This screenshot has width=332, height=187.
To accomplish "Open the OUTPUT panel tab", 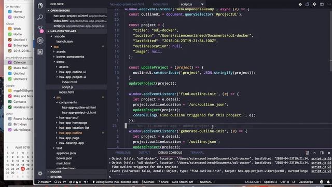I will 144,152.
